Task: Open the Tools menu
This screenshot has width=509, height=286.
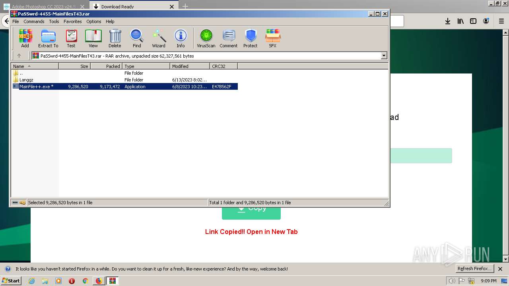Action: tap(54, 21)
